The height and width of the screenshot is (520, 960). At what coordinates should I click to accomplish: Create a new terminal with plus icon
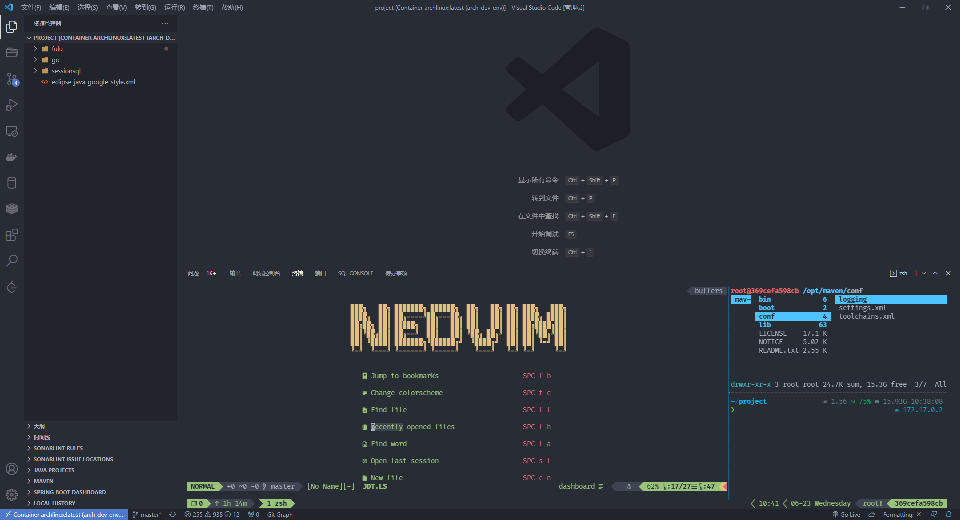pyautogui.click(x=916, y=273)
